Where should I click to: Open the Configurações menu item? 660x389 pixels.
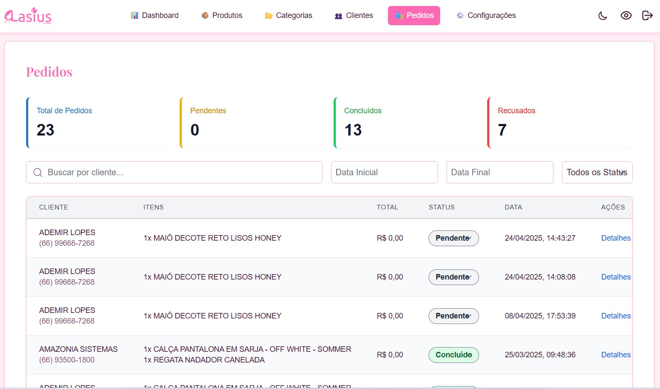click(486, 15)
